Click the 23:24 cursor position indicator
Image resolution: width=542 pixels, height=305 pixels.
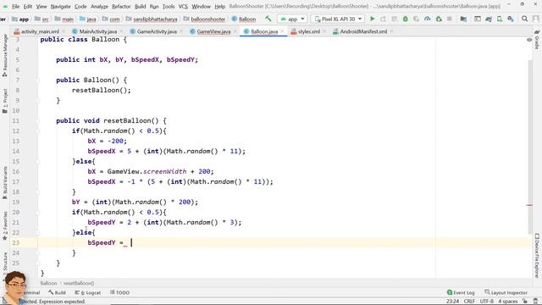point(452,302)
